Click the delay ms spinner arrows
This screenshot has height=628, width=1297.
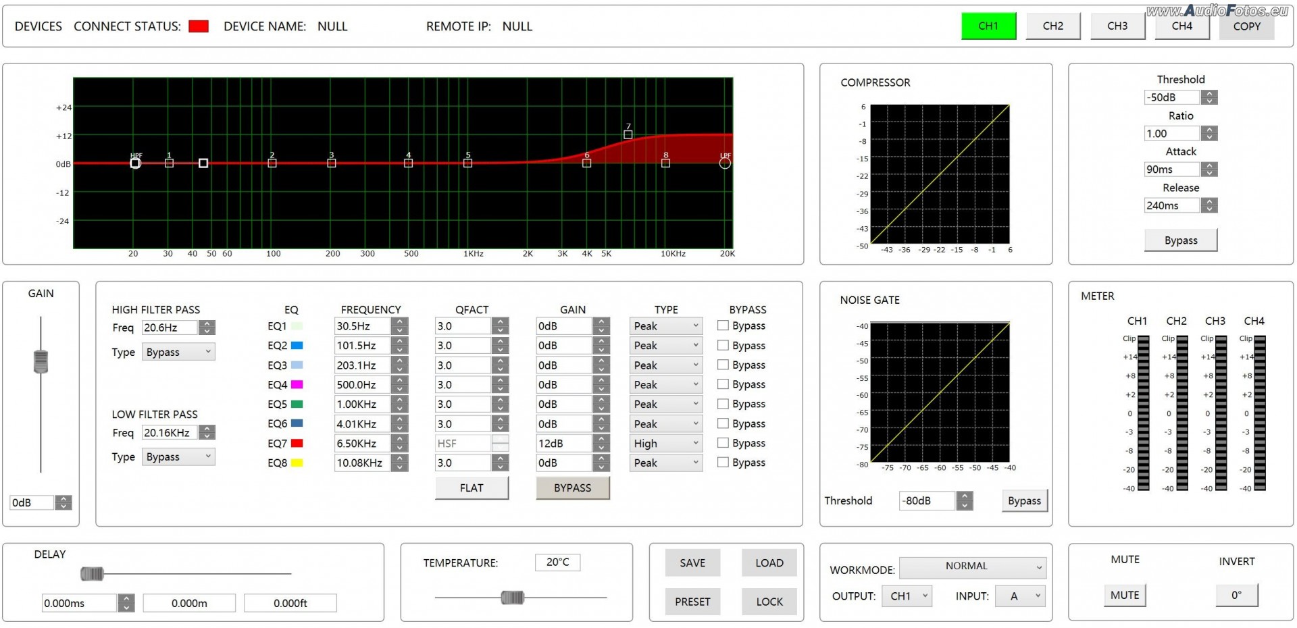126,603
